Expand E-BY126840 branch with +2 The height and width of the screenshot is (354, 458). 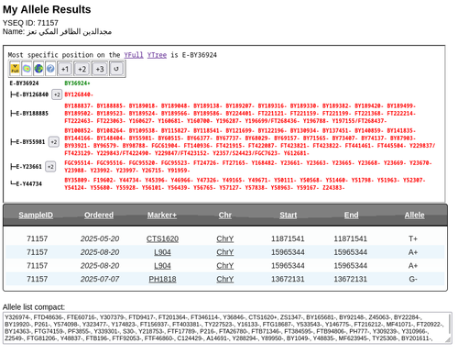57,94
